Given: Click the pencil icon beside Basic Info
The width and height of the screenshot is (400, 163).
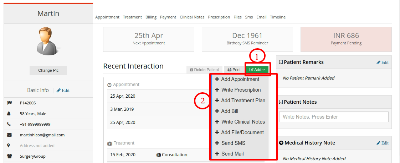Looking at the screenshot, I should click(x=58, y=91).
